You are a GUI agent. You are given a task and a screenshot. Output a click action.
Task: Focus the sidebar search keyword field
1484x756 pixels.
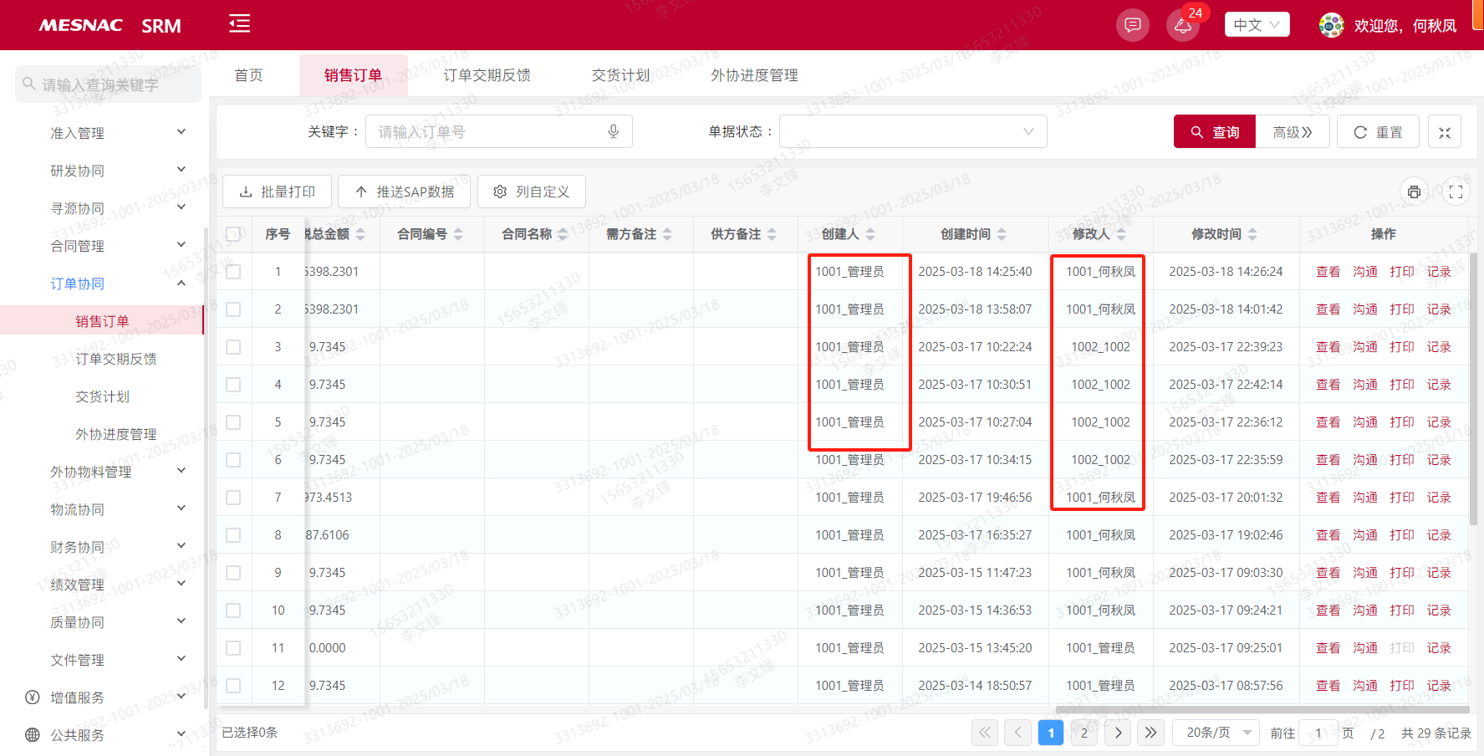point(108,84)
